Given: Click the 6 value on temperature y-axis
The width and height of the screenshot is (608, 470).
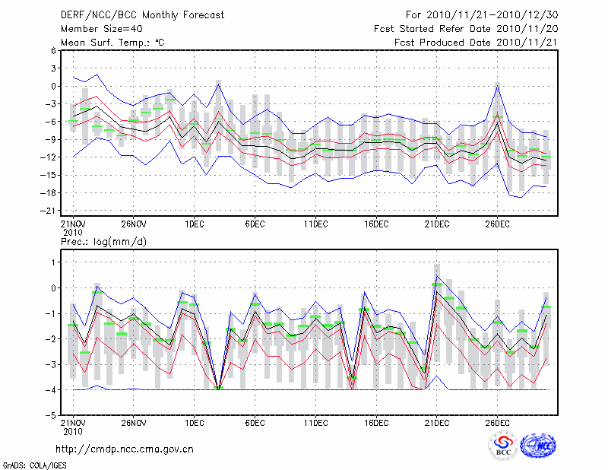Looking at the screenshot, I should (53, 50).
